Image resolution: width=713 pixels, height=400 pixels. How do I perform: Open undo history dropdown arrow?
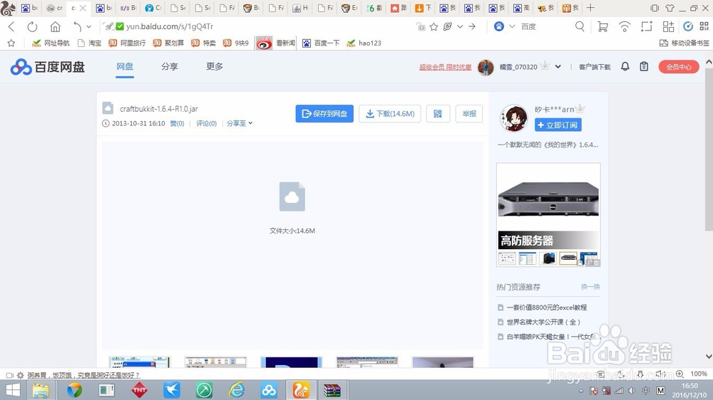click(x=88, y=27)
